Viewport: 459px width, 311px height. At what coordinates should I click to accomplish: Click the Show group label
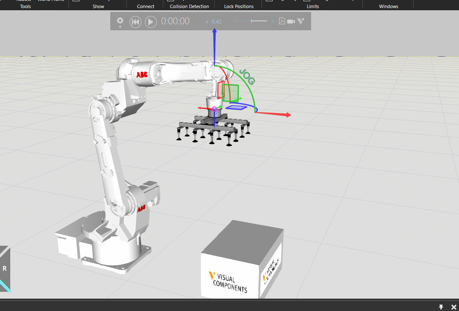98,6
